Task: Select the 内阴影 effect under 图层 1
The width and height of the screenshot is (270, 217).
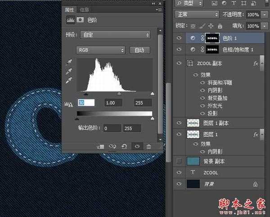Action: 215,152
